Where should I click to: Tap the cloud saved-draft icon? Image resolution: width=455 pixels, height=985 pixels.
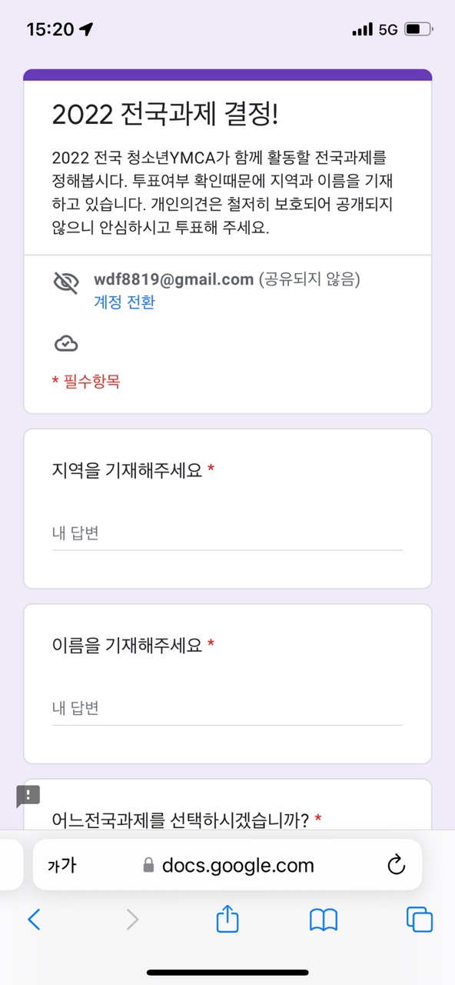pos(66,344)
